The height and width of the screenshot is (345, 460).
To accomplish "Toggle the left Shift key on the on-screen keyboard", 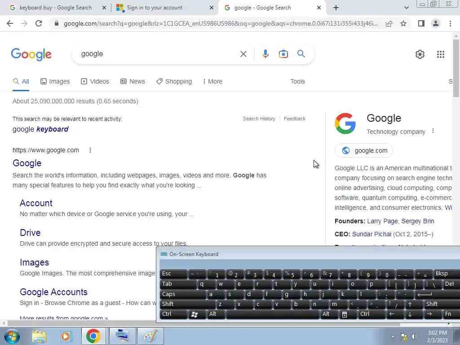I will coord(188,305).
